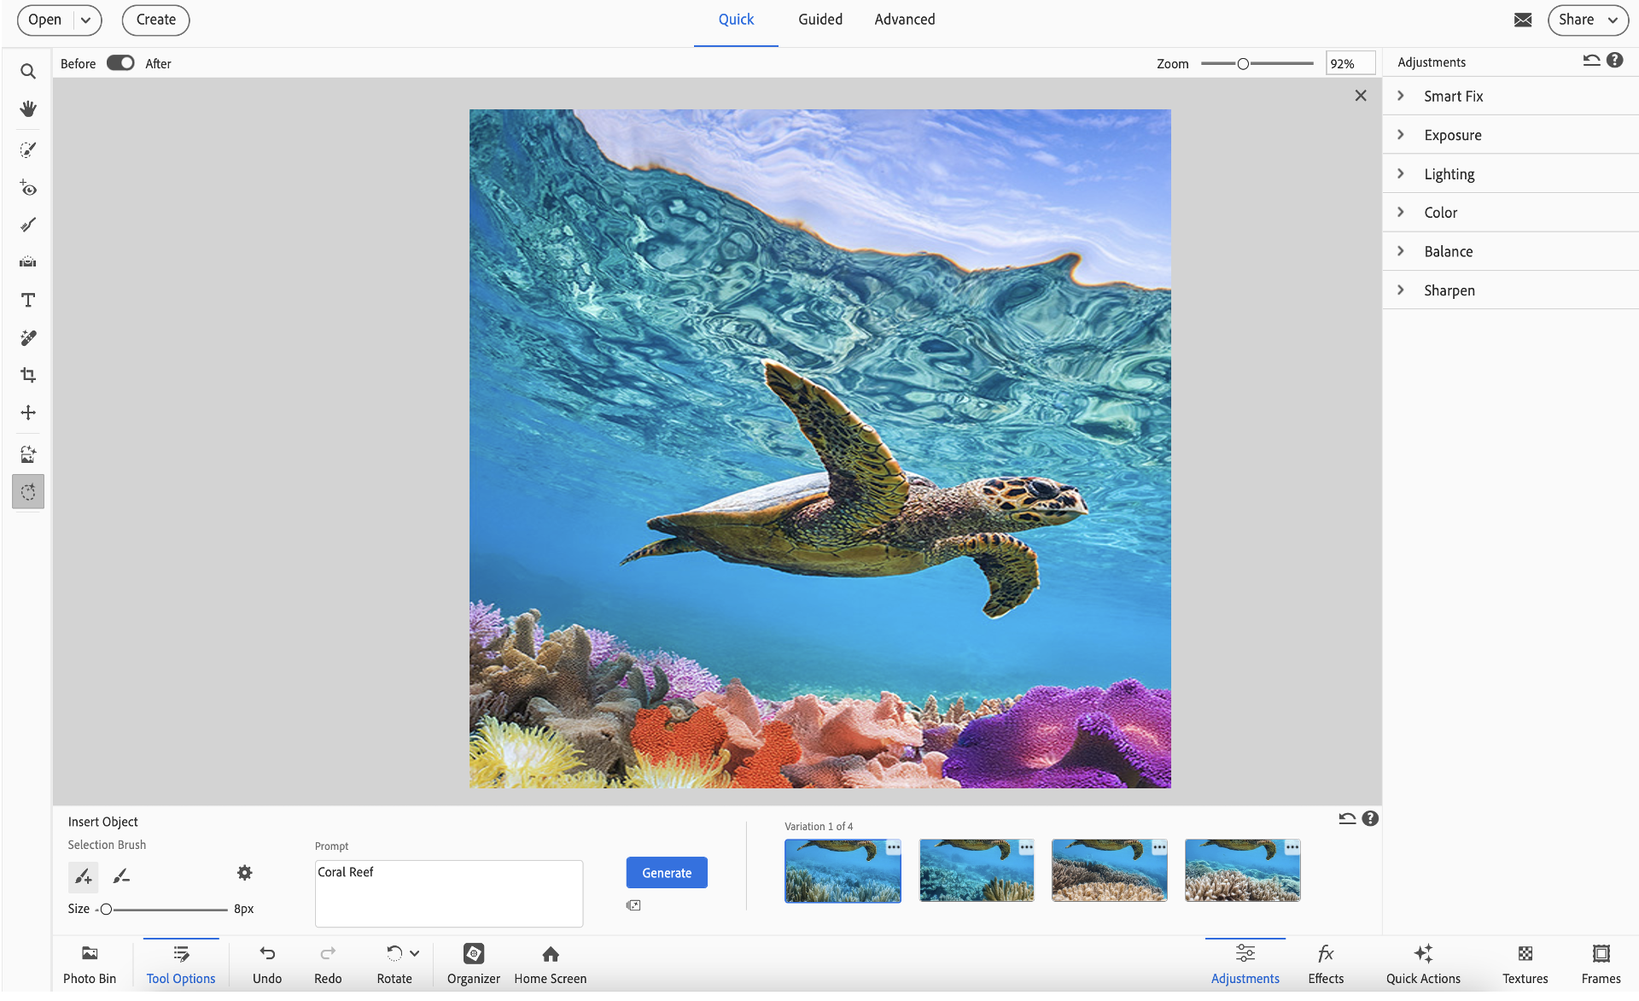Screen dimensions: 1639x1001
Task: Select the Move tool
Action: [x=28, y=413]
